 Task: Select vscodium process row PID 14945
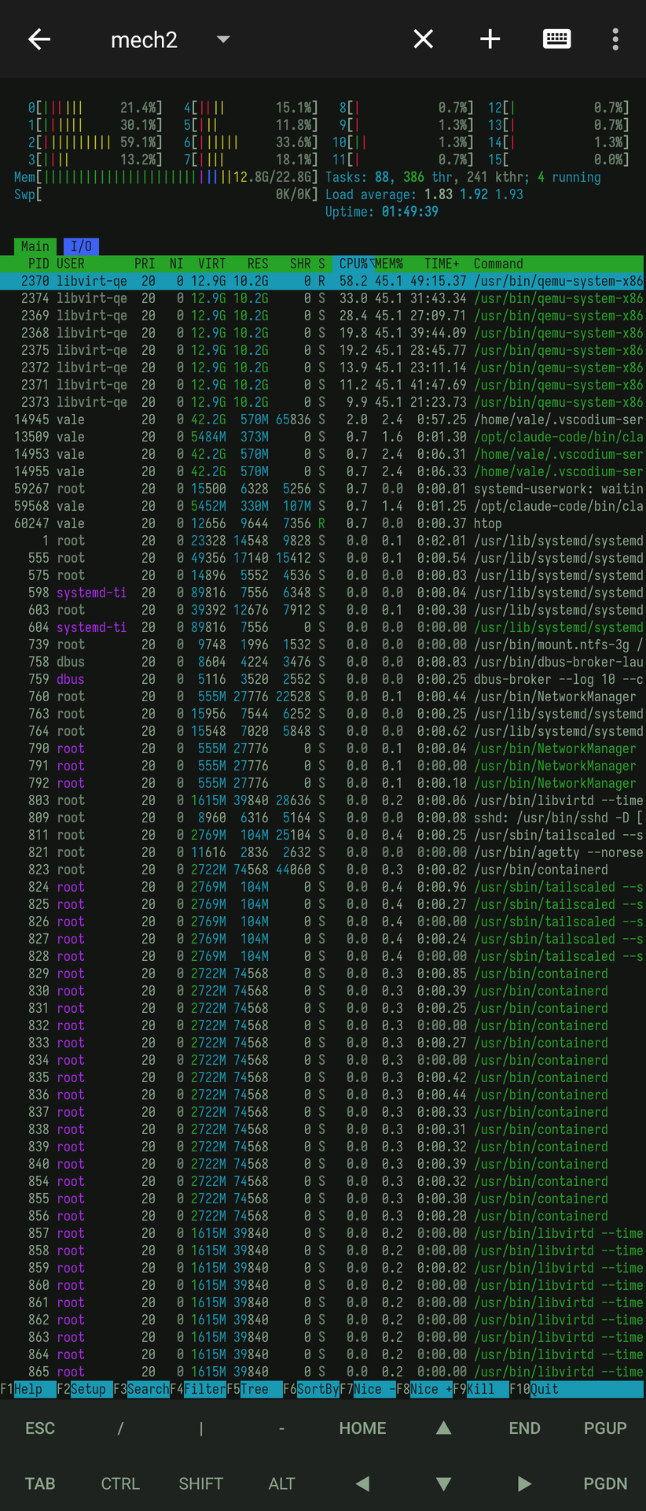322,419
